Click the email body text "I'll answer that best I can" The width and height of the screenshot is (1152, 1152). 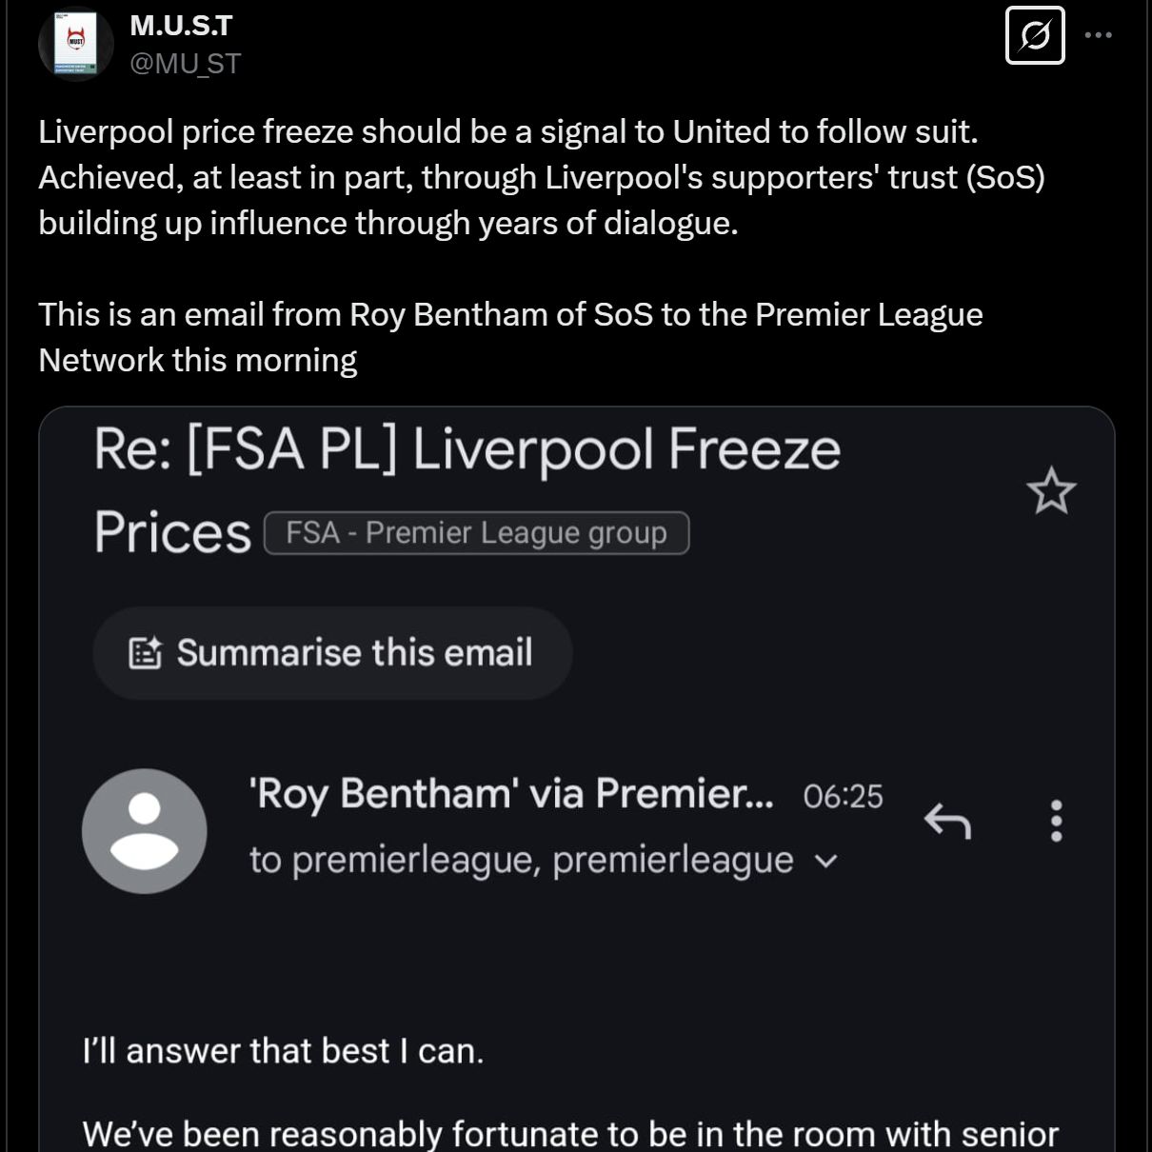tap(283, 1051)
